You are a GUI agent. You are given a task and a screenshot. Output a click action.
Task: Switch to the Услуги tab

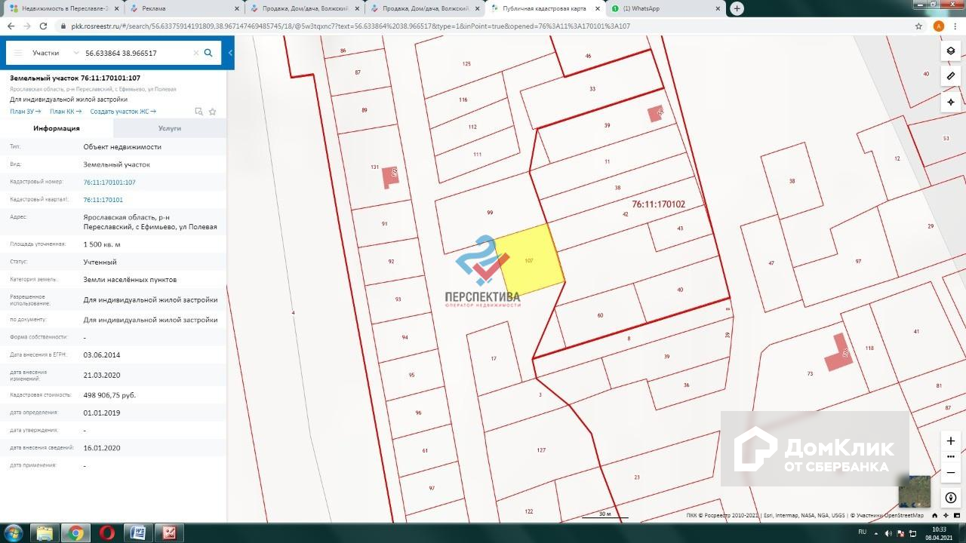pos(170,128)
